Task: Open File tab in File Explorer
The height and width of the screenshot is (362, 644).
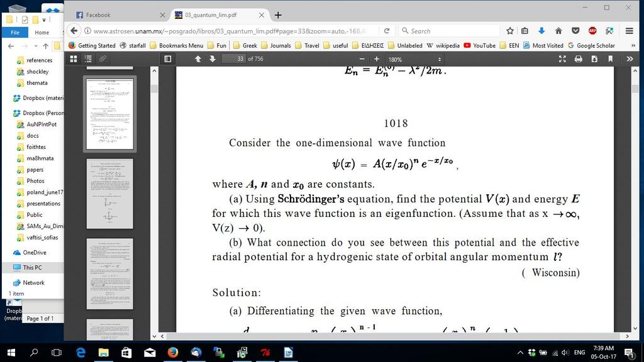Action: (15, 33)
